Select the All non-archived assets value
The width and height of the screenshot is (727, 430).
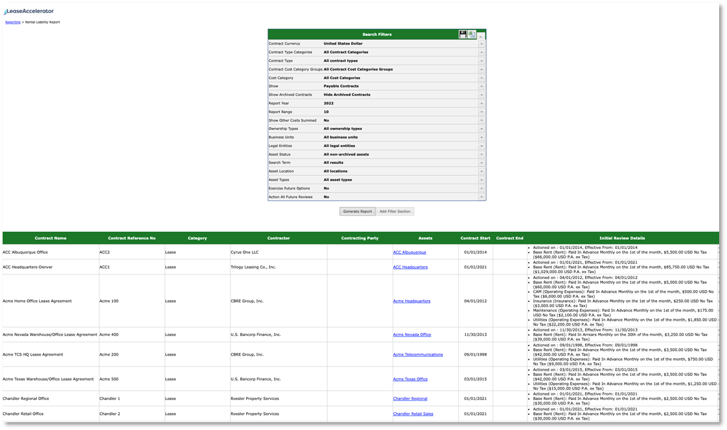click(346, 155)
